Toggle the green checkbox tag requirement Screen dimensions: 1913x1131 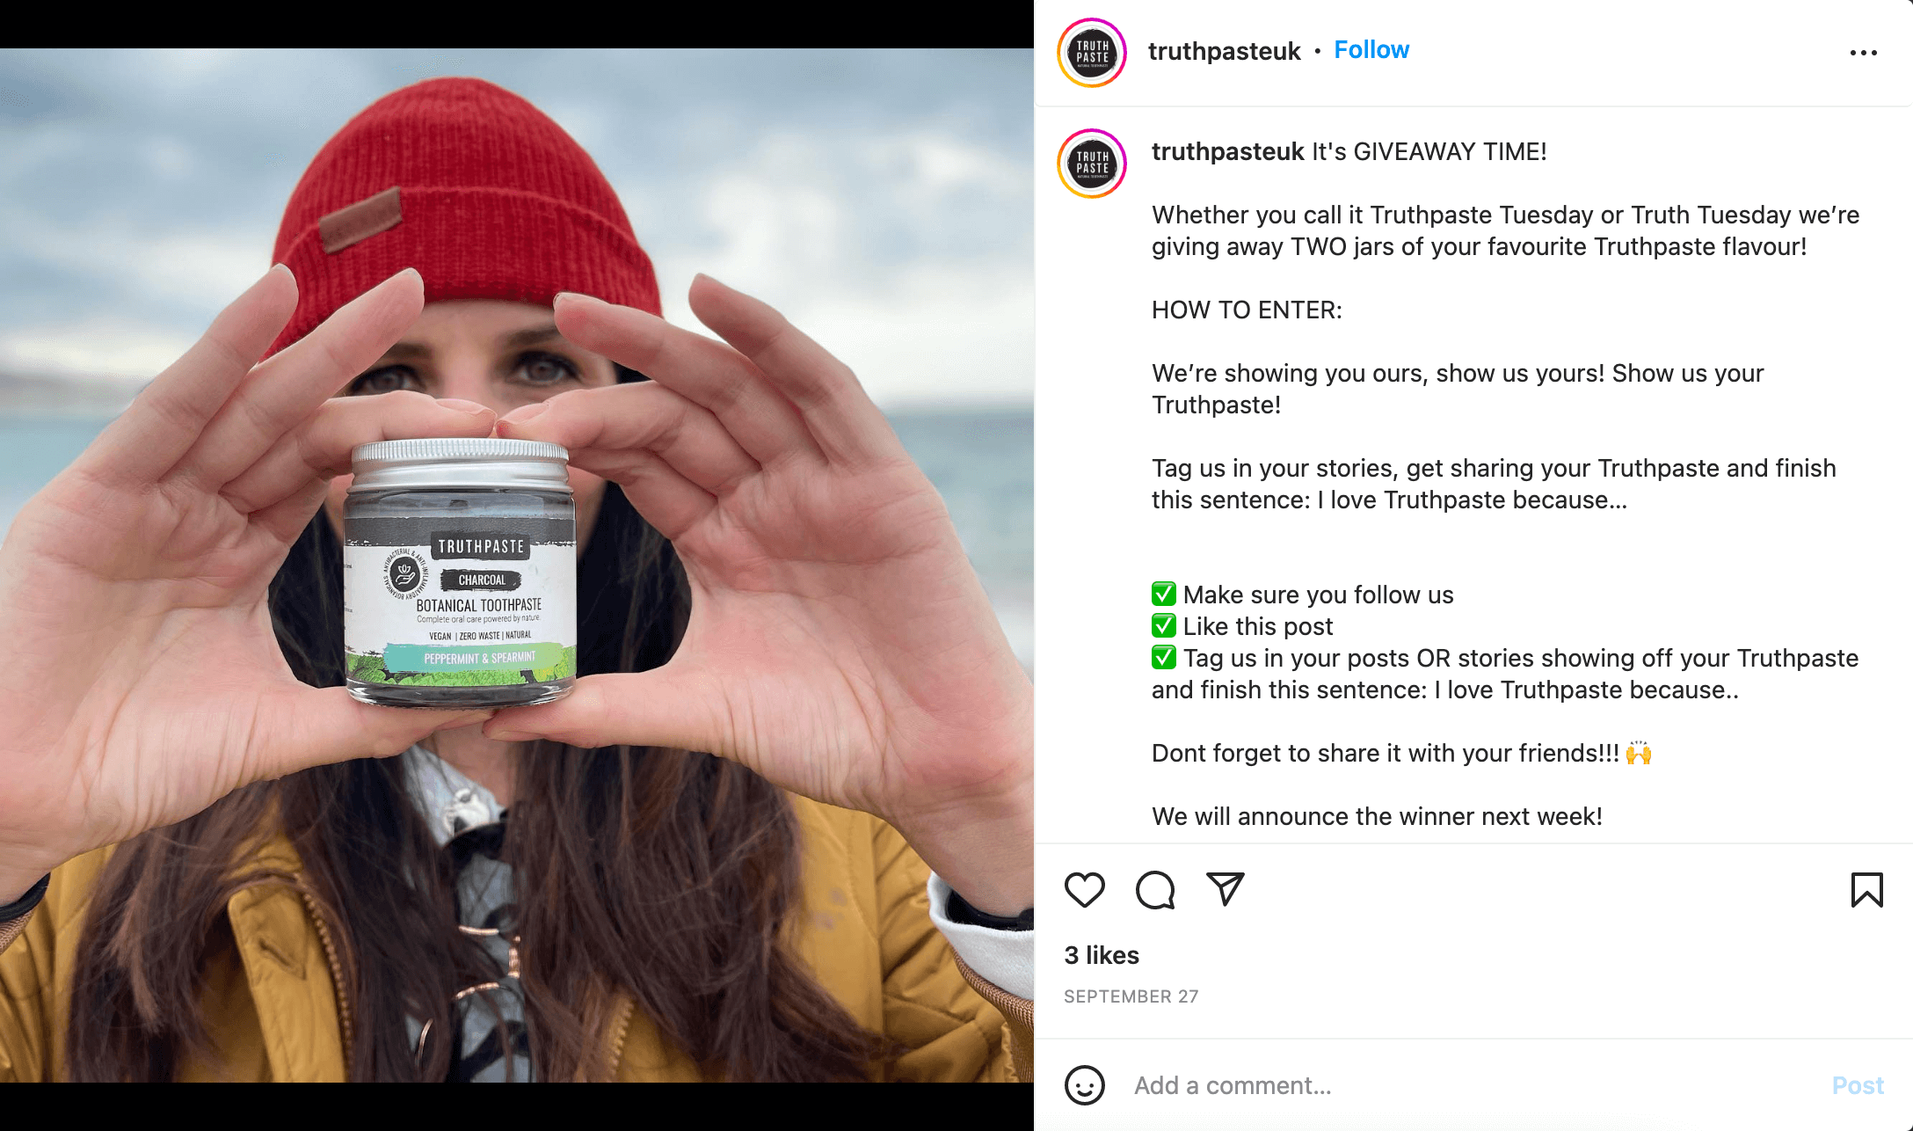1164,659
